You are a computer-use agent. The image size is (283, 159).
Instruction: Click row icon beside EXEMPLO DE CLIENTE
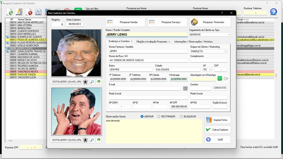tap(7, 37)
